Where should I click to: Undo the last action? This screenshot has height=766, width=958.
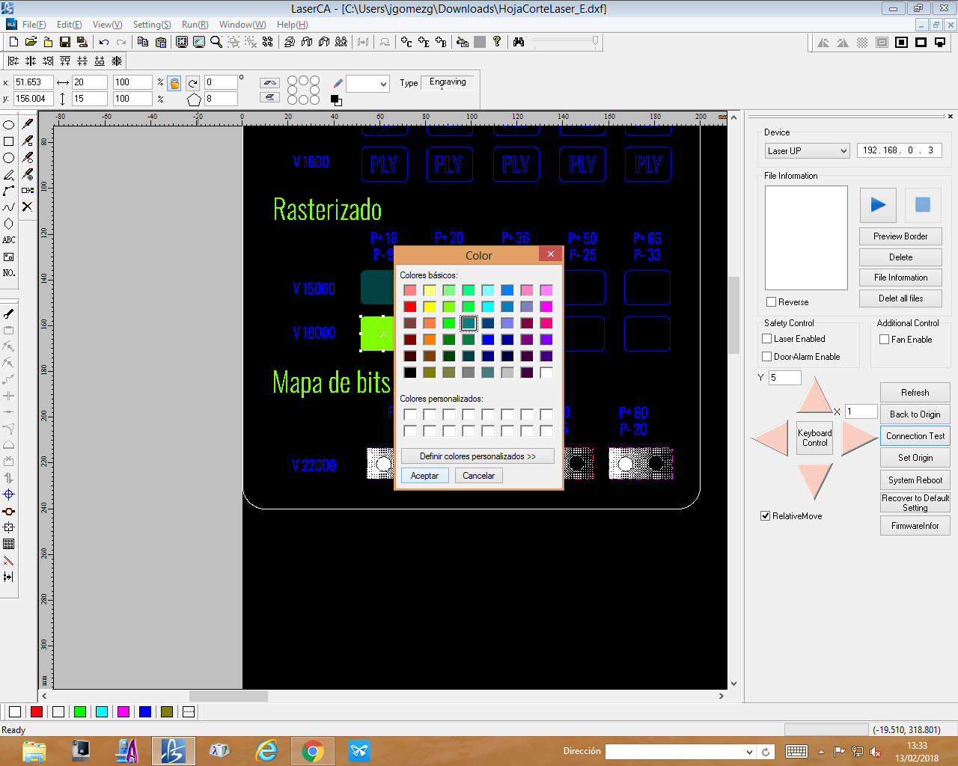coord(104,42)
